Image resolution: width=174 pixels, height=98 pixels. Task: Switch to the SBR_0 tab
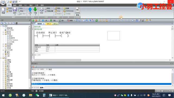click(x=49, y=24)
